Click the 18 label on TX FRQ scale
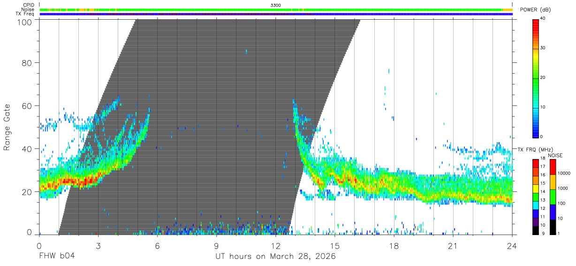This screenshot has width=576, height=266. coord(543,160)
